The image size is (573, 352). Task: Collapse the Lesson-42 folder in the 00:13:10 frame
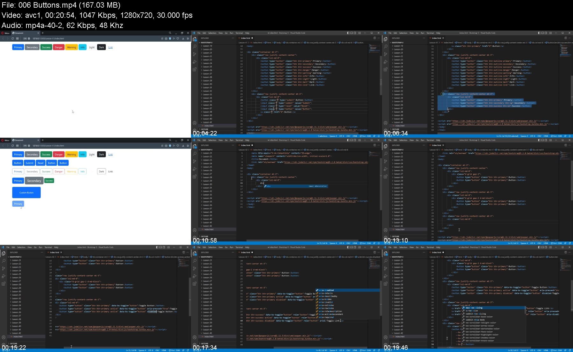398,226
